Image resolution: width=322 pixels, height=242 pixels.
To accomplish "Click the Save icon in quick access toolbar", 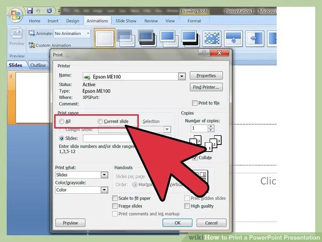I will (x=30, y=11).
